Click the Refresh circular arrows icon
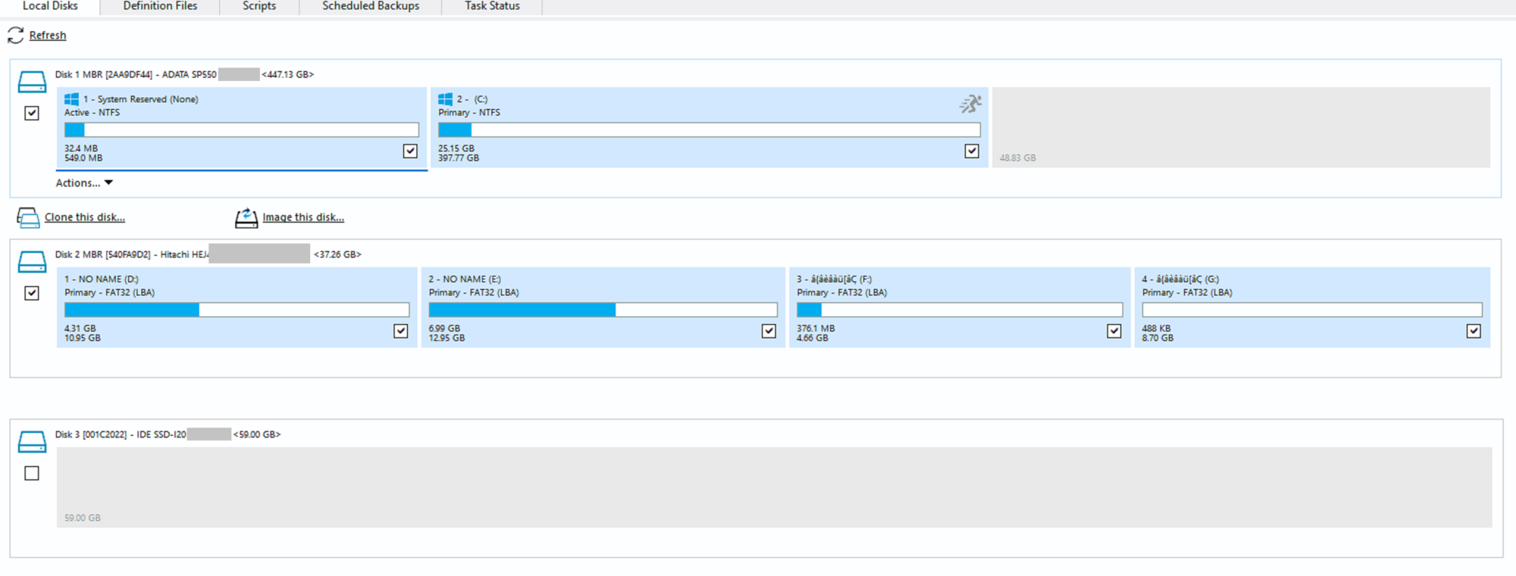This screenshot has height=576, width=1516. tap(15, 36)
